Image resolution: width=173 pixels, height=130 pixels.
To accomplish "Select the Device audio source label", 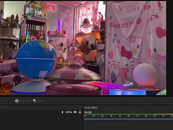I will [88, 112].
